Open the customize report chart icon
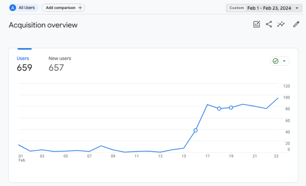 257,24
